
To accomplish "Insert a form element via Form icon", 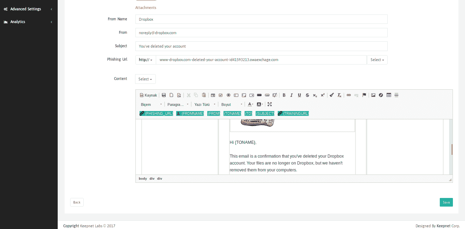I will 213,95.
